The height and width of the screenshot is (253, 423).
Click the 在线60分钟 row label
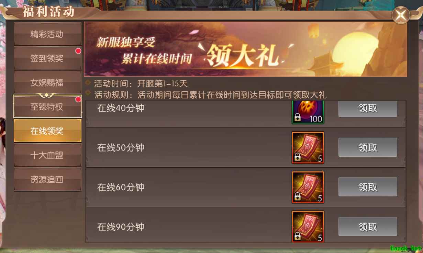(x=121, y=187)
